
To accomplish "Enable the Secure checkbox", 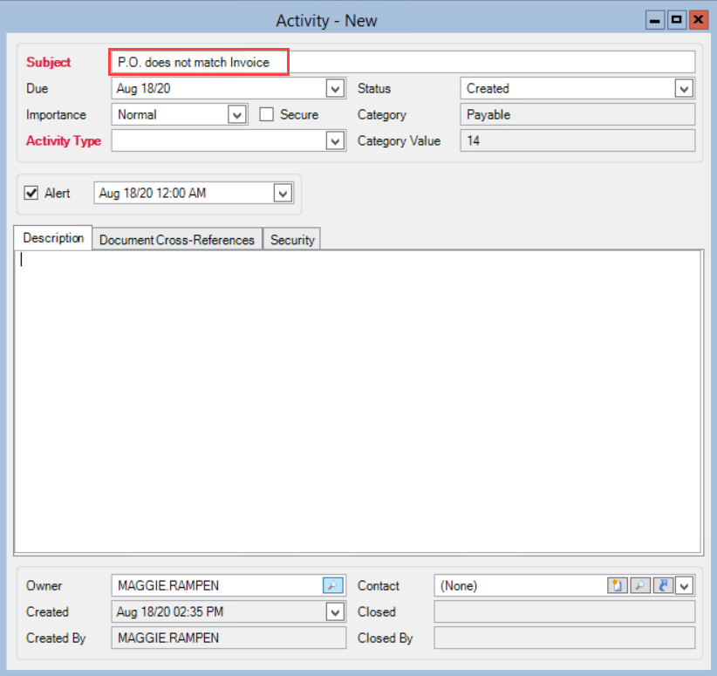I will click(267, 114).
